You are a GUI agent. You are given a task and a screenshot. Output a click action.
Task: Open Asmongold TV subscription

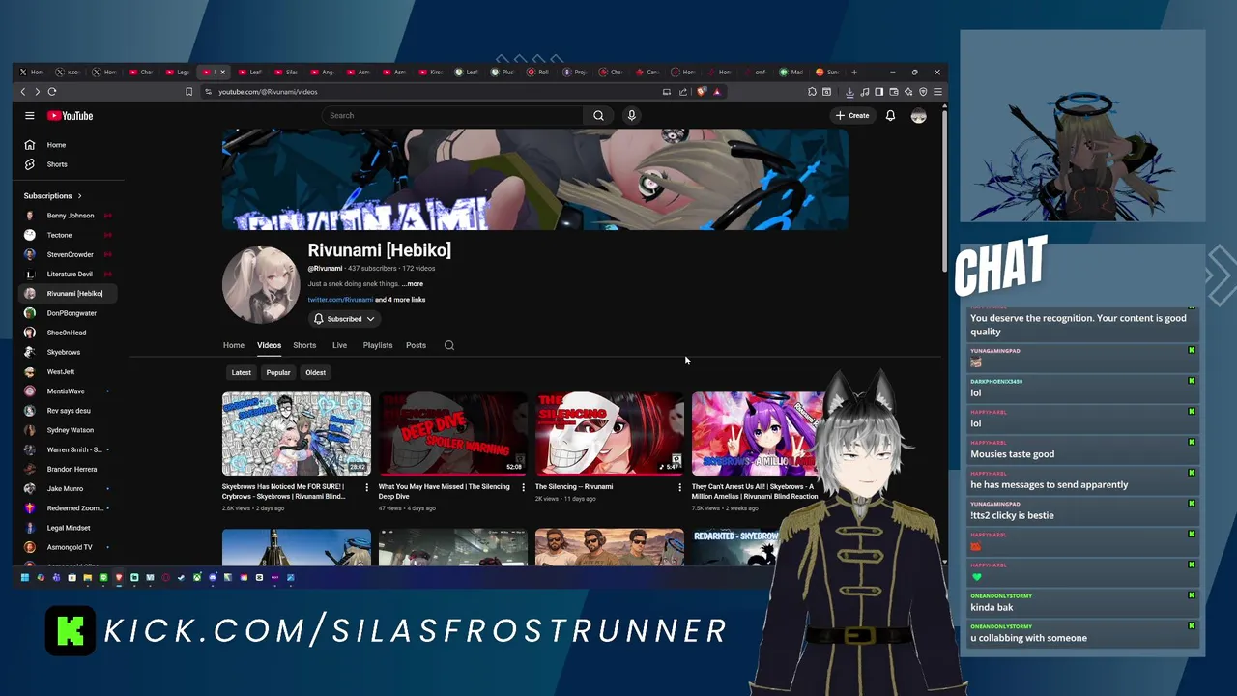tap(69, 547)
